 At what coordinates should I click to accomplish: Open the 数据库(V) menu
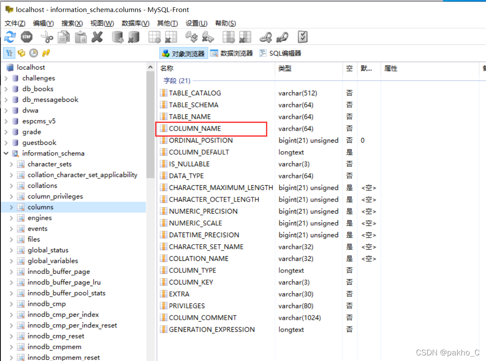coord(135,23)
